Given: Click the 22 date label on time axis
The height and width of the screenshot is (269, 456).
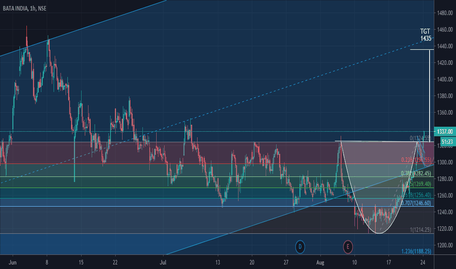Looking at the screenshot, I should 115,262.
